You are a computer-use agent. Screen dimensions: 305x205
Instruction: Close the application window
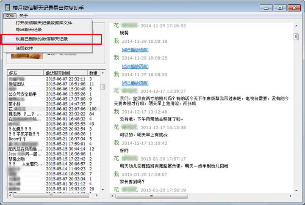point(294,8)
